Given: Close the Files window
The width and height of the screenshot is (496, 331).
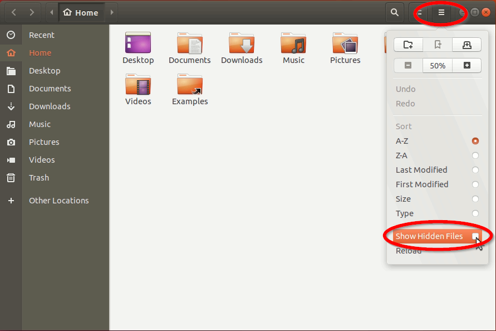Looking at the screenshot, I should point(486,12).
